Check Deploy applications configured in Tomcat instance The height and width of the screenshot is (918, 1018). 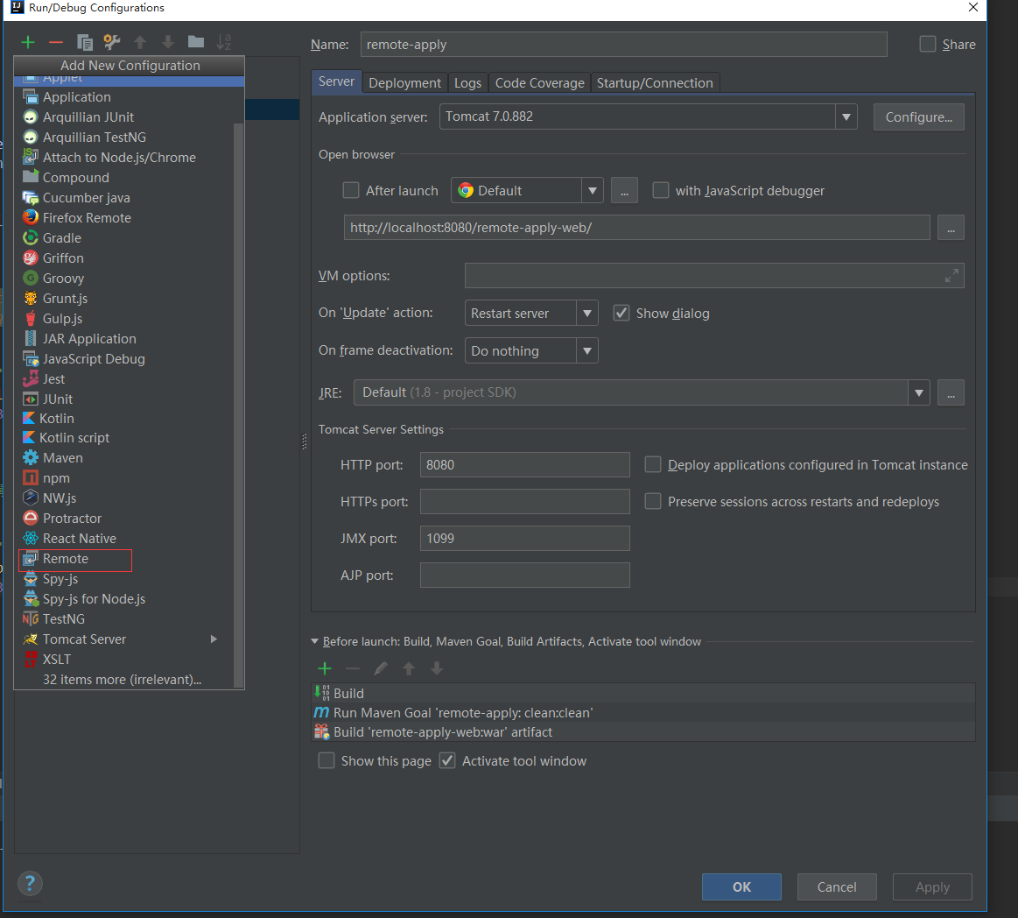tap(652, 464)
